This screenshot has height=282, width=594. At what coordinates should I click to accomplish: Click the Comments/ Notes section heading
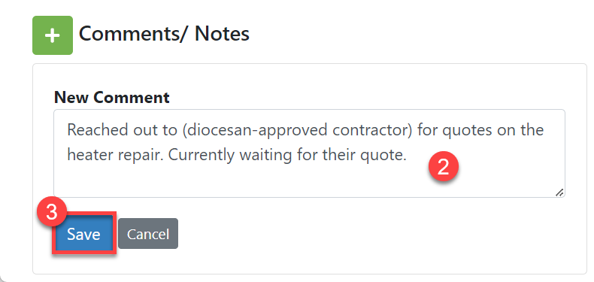[x=164, y=34]
